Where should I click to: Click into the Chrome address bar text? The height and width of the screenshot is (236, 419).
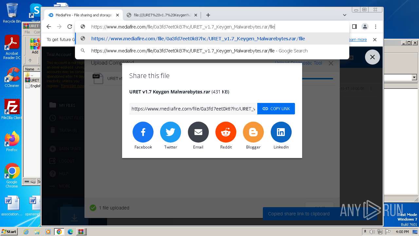pyautogui.click(x=183, y=27)
